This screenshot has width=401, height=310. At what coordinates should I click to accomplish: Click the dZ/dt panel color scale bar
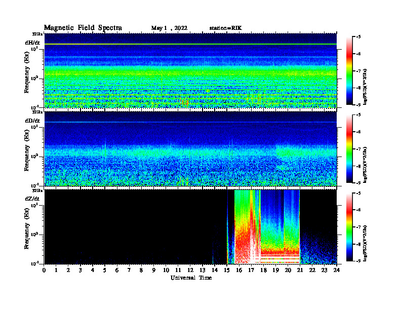[x=349, y=226]
